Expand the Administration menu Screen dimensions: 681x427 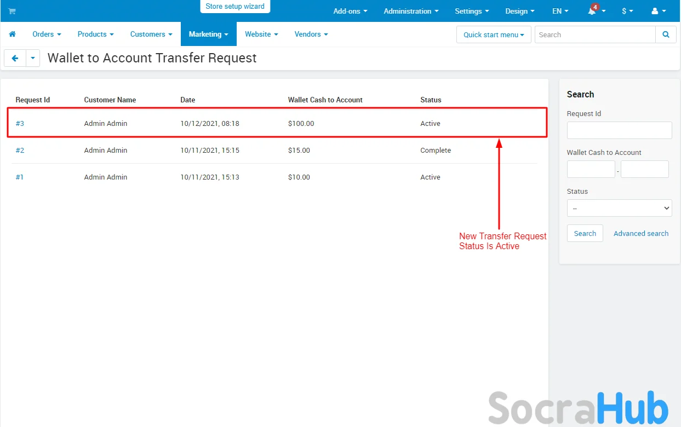[x=411, y=11]
